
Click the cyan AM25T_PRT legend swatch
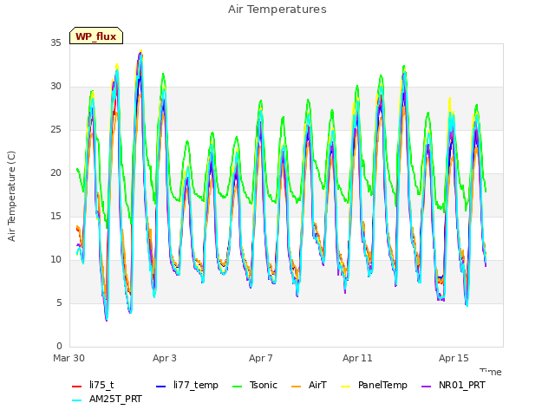pos(77,400)
